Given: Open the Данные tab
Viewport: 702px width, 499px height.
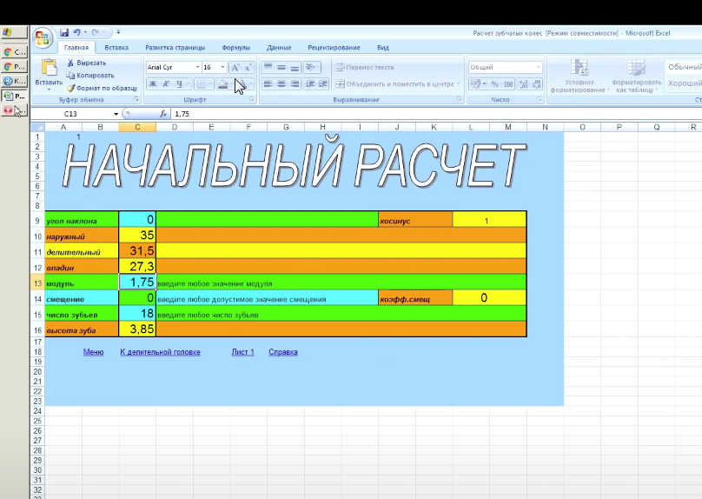Looking at the screenshot, I should [x=279, y=48].
